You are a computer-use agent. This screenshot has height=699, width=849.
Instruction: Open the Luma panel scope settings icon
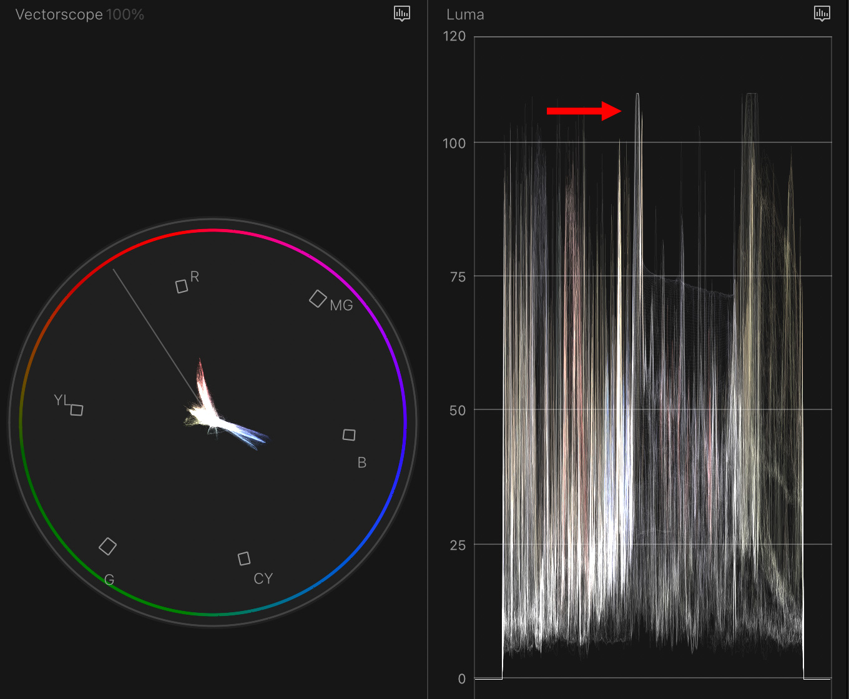[x=822, y=14]
